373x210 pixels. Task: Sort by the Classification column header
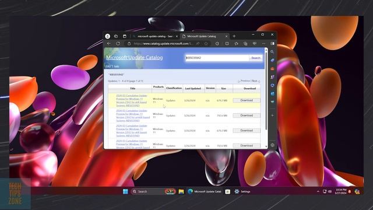click(x=174, y=88)
